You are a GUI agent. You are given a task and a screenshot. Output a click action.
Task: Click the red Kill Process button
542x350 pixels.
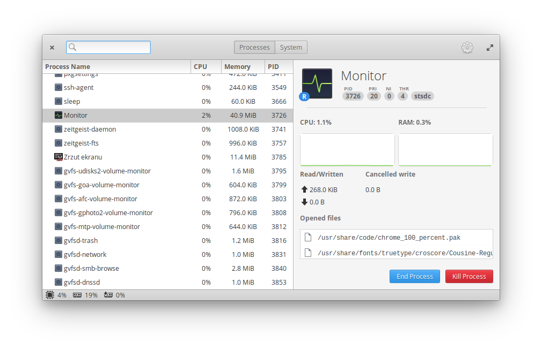[469, 276]
